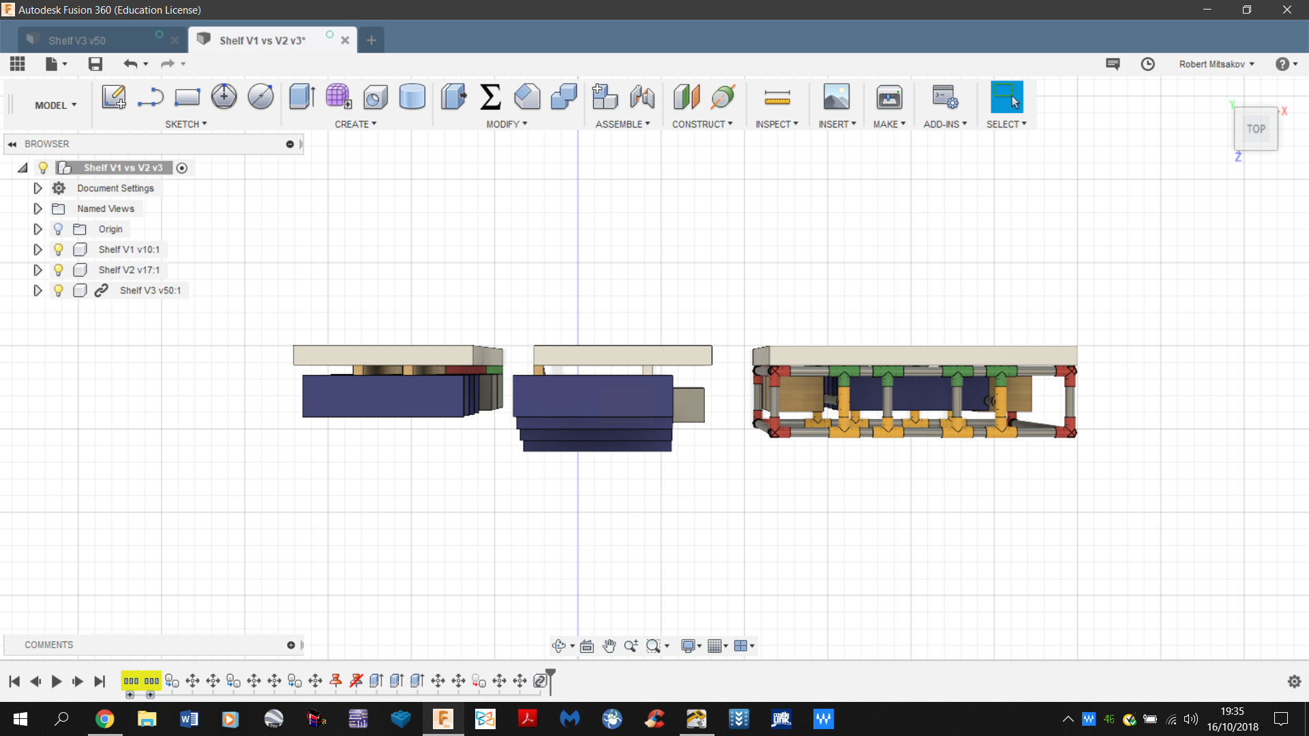Expand the Named Views node
The height and width of the screenshot is (736, 1309).
tap(37, 209)
